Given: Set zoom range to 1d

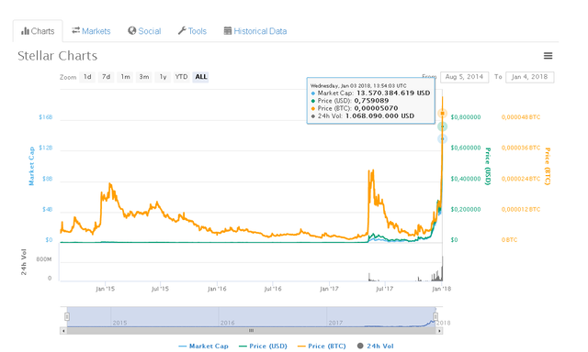Looking at the screenshot, I should click(87, 77).
